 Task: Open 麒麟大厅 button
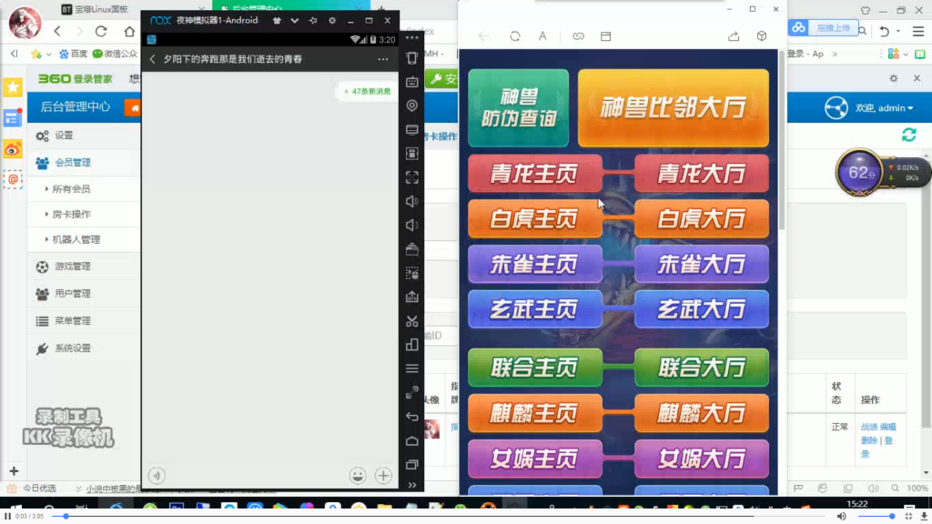pos(702,413)
